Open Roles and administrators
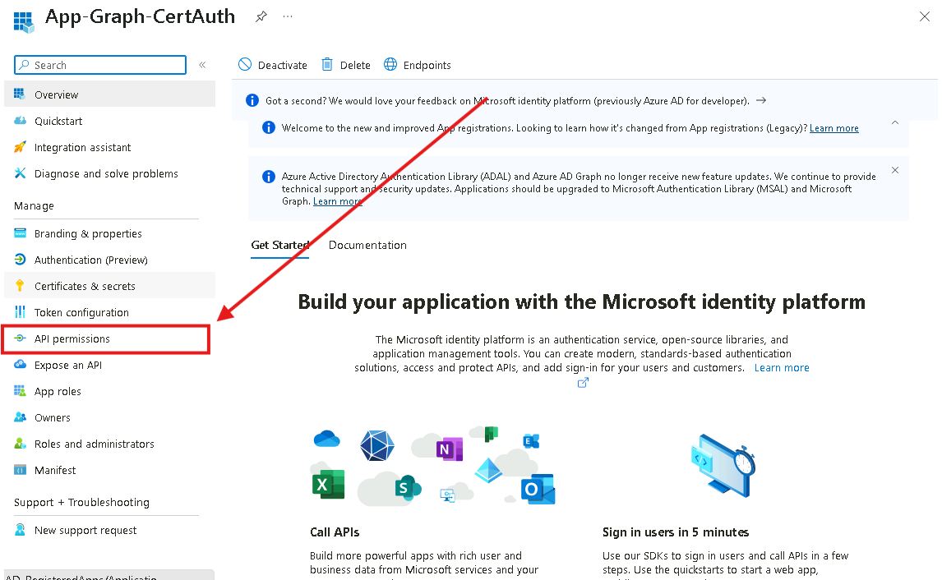The height and width of the screenshot is (580, 942). 109,444
